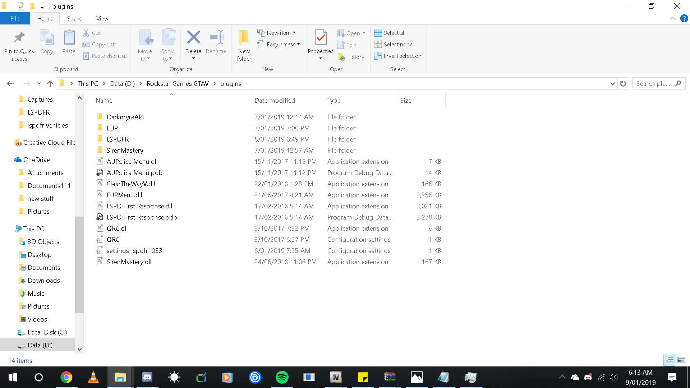Viewport: 690px width, 388px height.
Task: Click the Properties icon
Action: (x=321, y=38)
